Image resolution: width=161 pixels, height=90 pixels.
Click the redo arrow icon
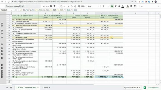tap(47, 6)
